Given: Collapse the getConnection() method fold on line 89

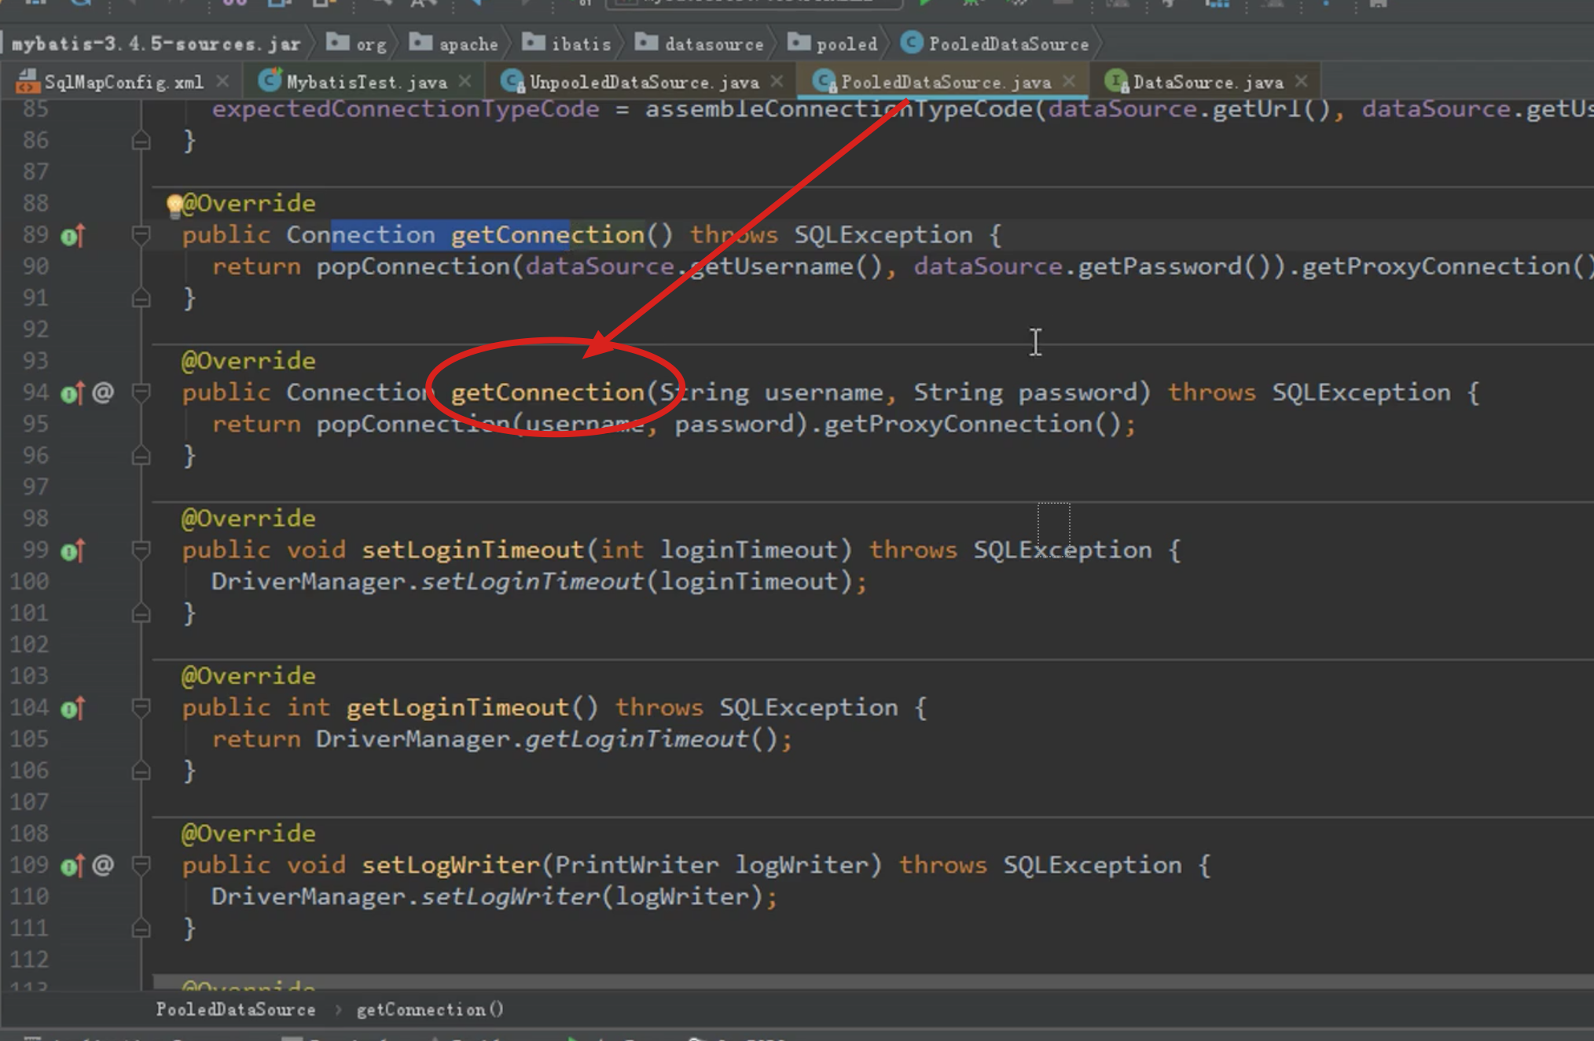Looking at the screenshot, I should (141, 235).
